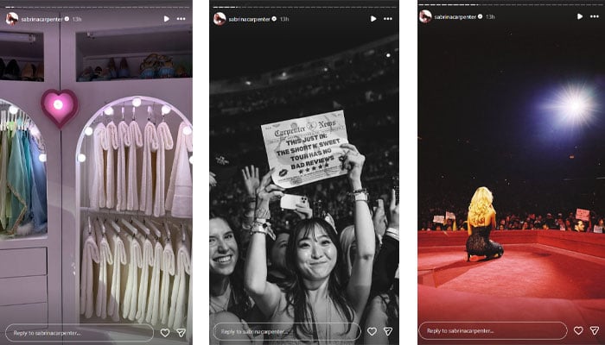The height and width of the screenshot is (345, 605).
Task: Open sabrinacarpenter username on middle story
Action: (x=249, y=19)
